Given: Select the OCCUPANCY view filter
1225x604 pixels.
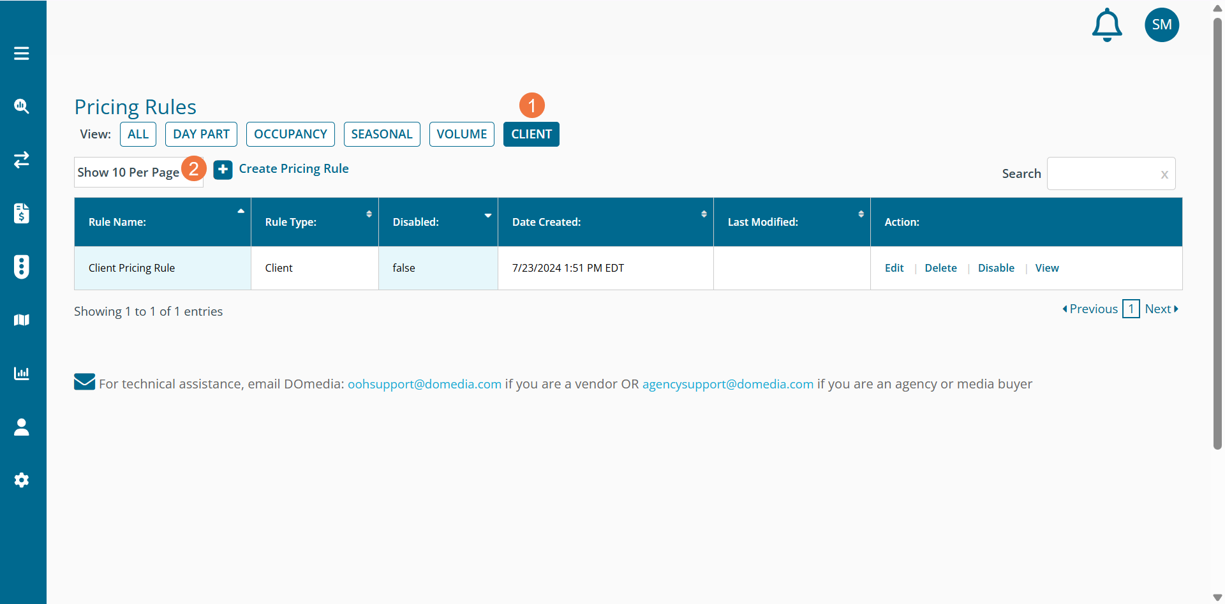Looking at the screenshot, I should (x=290, y=134).
